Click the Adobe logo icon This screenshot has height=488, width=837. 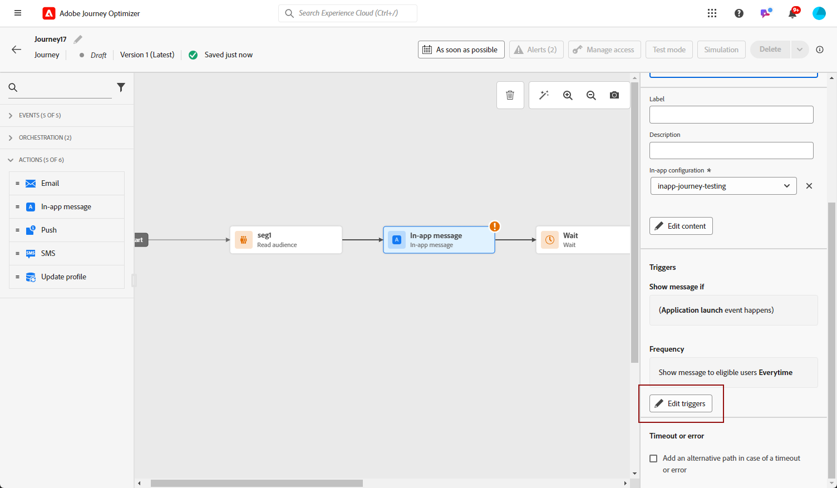(x=49, y=13)
